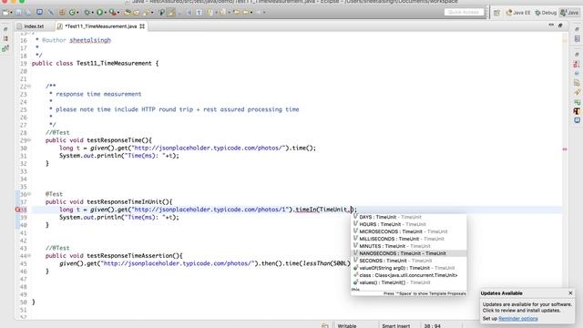Select values() : TimeUnit[] proposal
Screen dimensions: 583x328
[x=409, y=282]
